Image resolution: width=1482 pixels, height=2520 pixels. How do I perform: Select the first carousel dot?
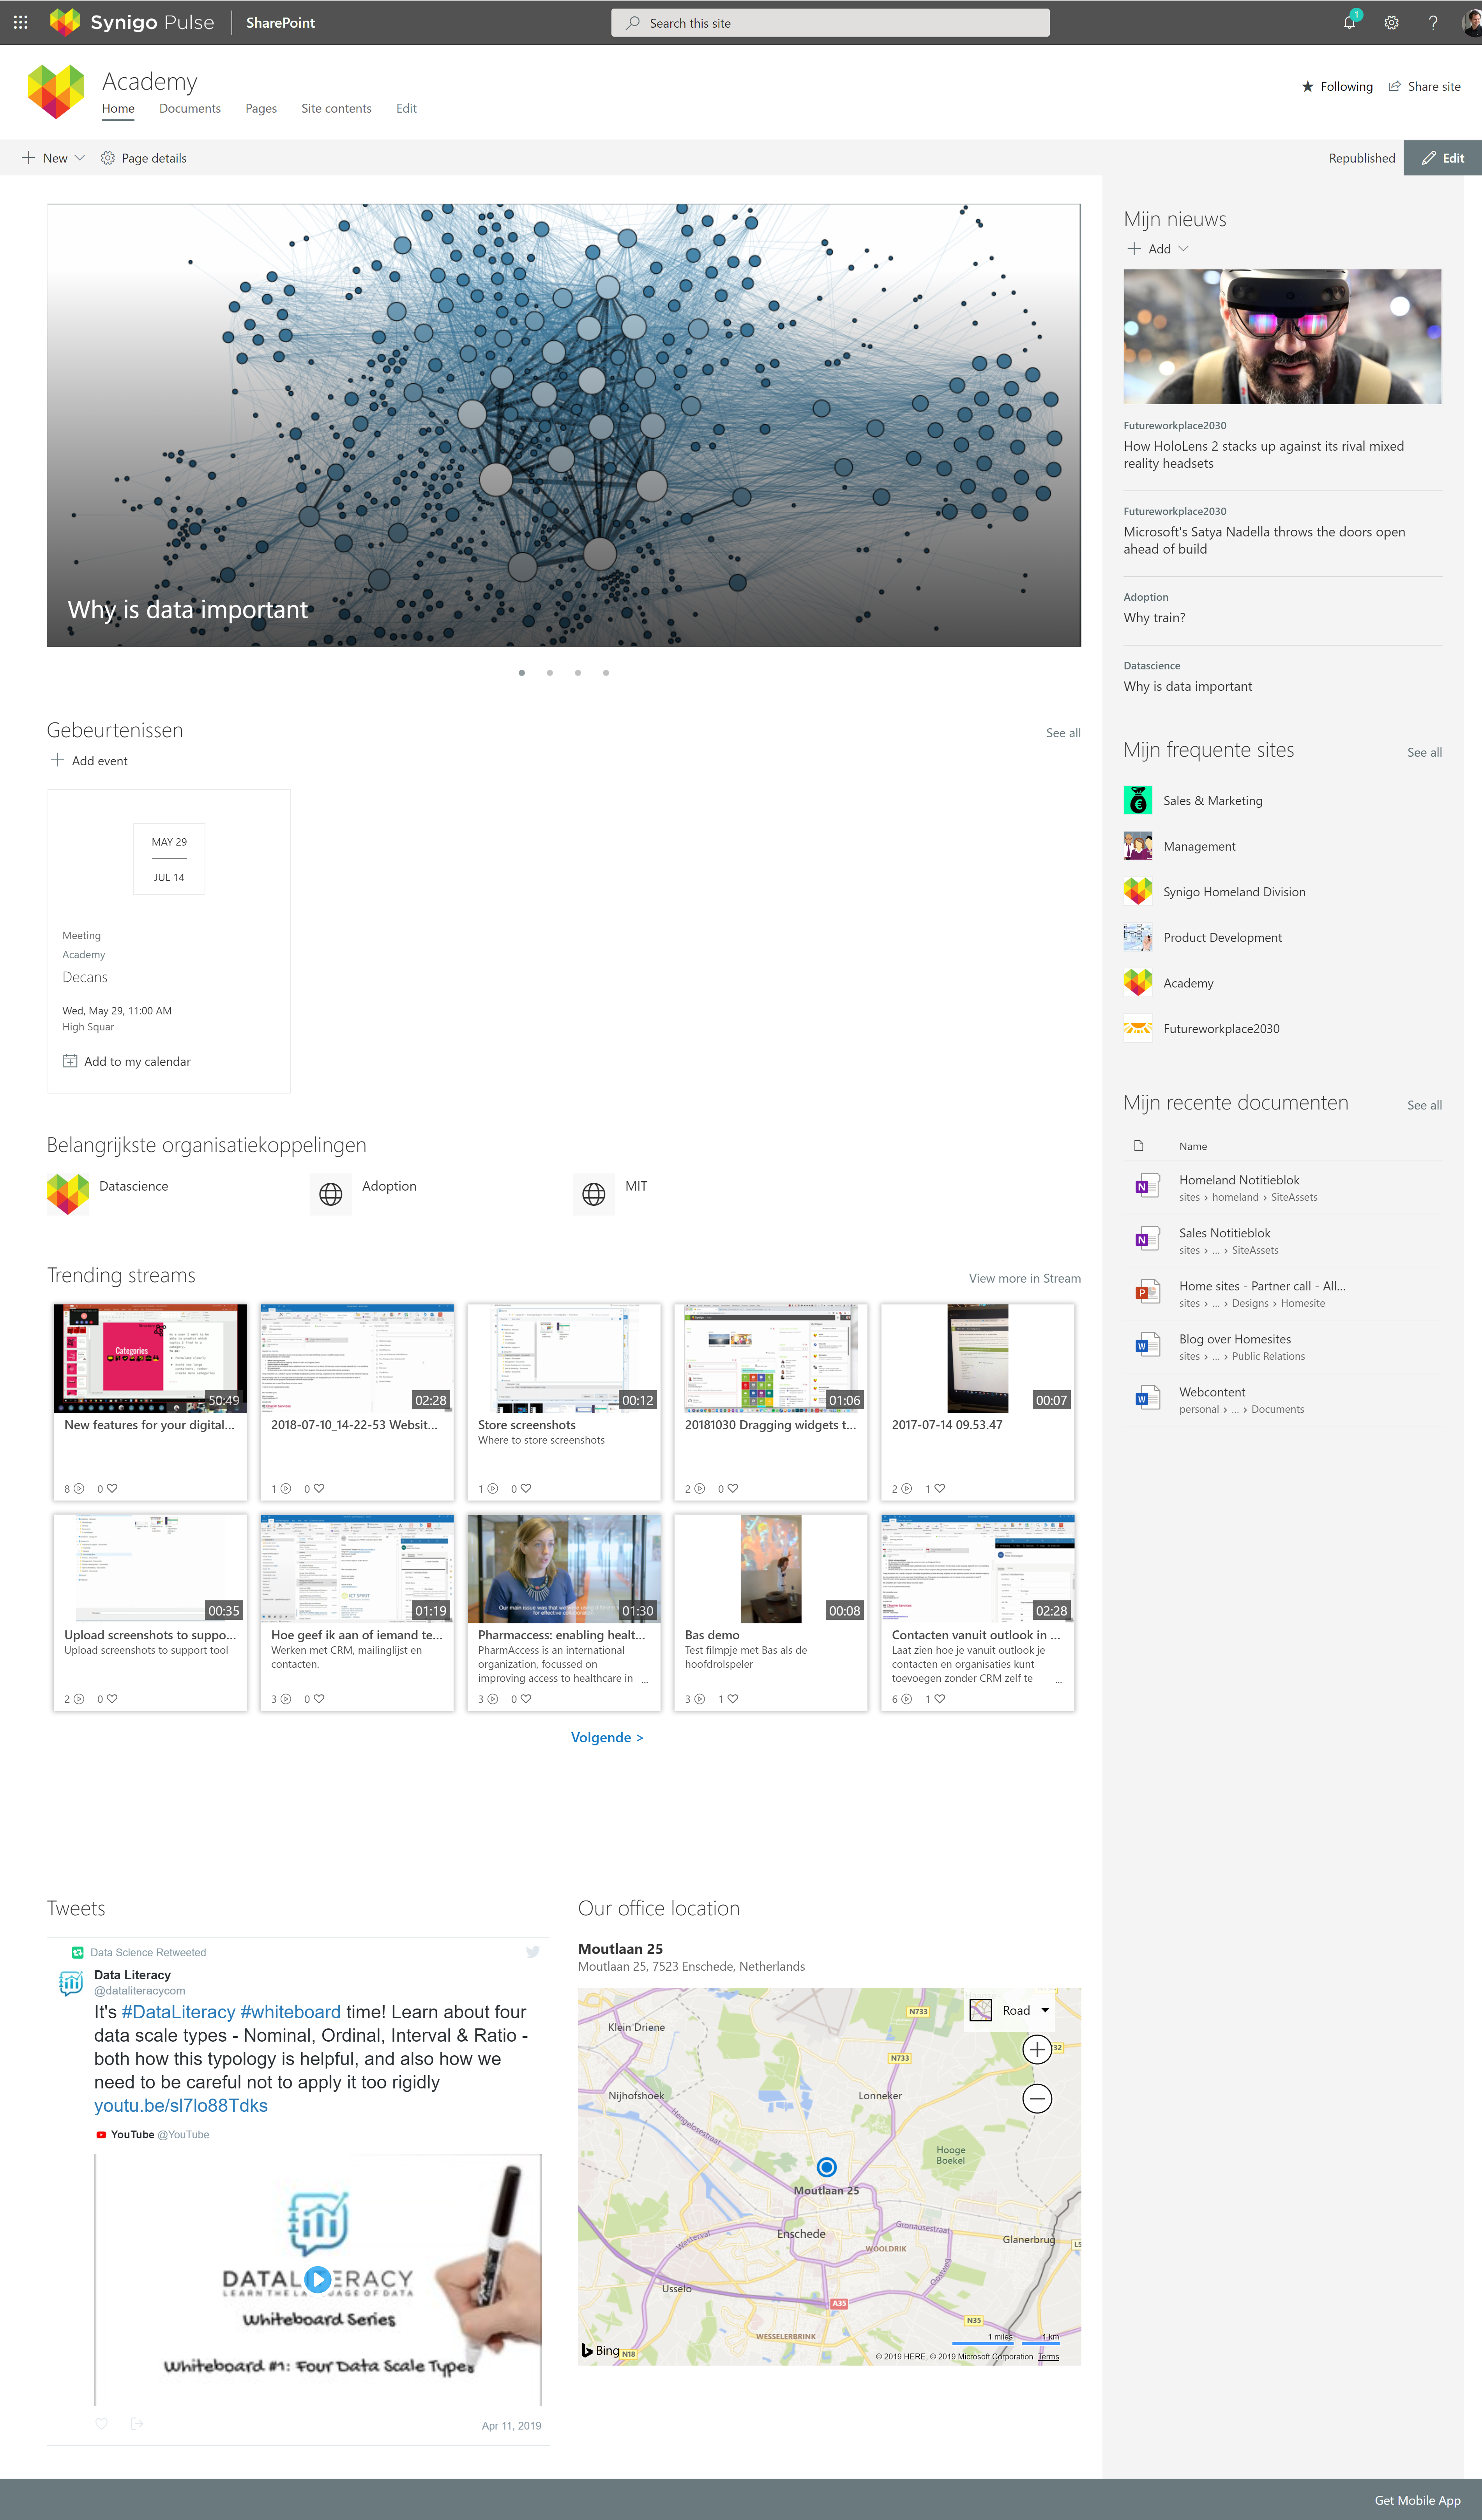point(522,673)
